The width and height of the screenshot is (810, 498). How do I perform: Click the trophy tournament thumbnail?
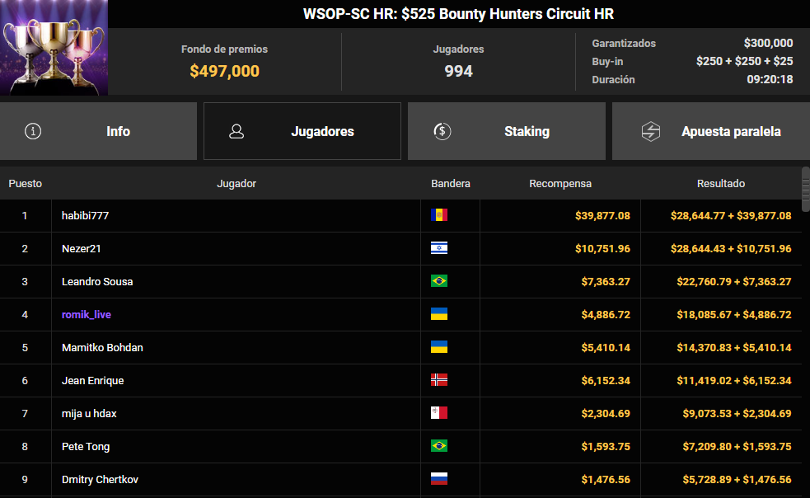click(54, 48)
